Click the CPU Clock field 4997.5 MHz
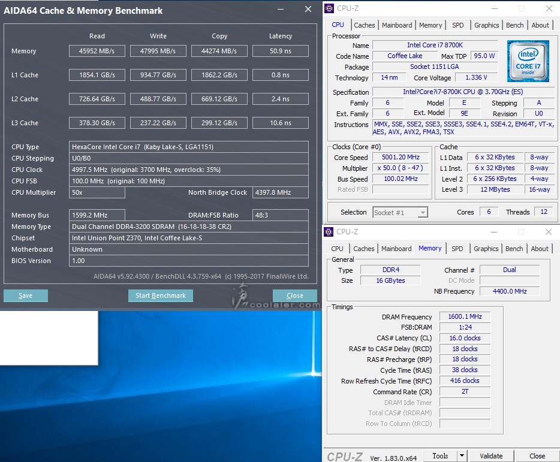 (x=189, y=170)
